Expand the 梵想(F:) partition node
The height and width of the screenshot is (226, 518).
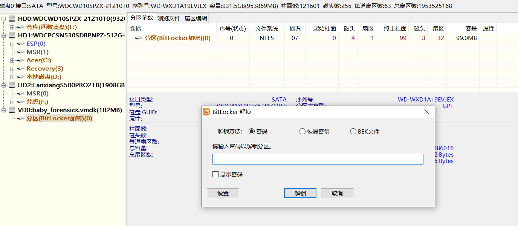click(12, 101)
